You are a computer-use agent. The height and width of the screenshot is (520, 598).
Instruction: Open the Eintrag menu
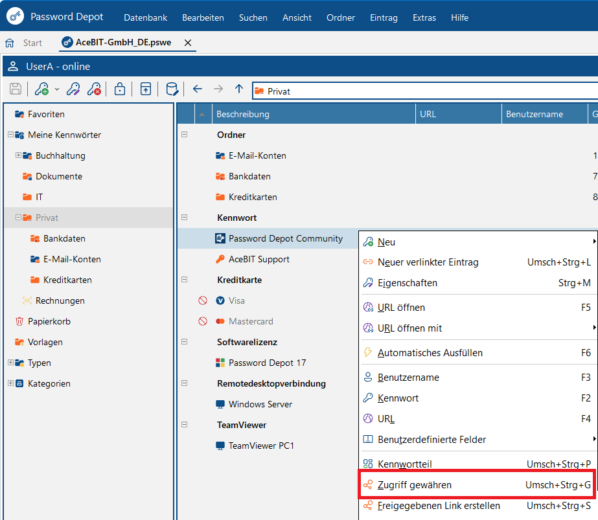pos(384,17)
